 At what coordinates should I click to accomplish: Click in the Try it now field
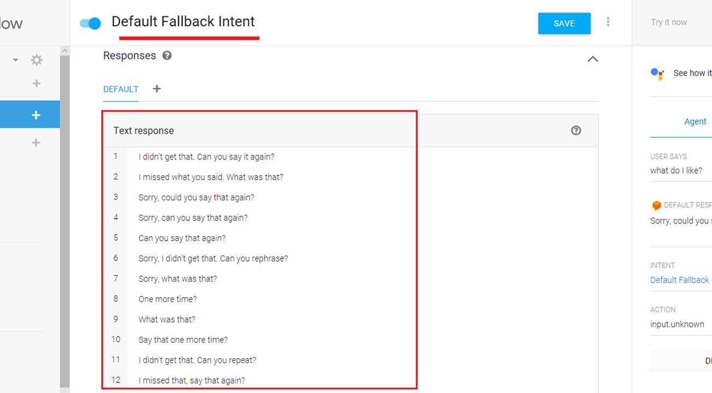[669, 22]
